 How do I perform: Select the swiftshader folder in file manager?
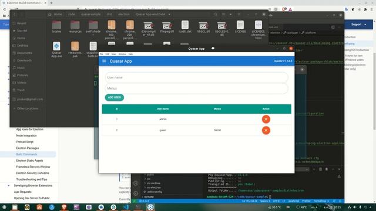(93, 28)
